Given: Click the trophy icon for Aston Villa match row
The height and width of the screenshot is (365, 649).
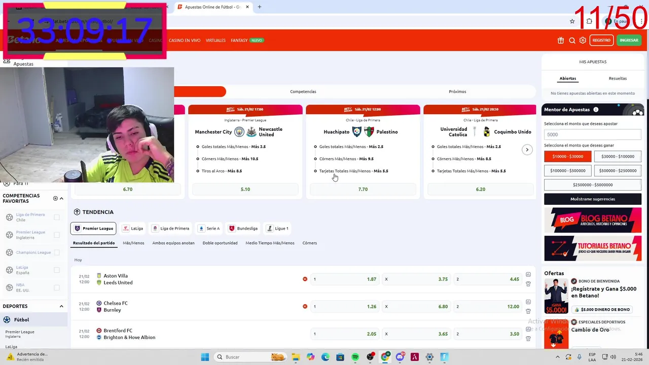Looking at the screenshot, I should coord(528,284).
